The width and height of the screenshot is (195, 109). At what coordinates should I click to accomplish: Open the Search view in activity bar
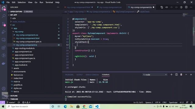pyautogui.click(x=4, y=16)
